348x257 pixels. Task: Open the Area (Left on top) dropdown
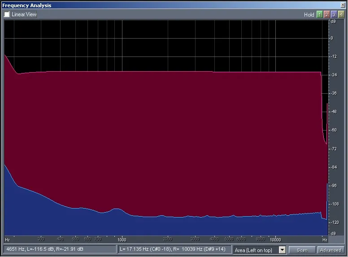coord(282,250)
